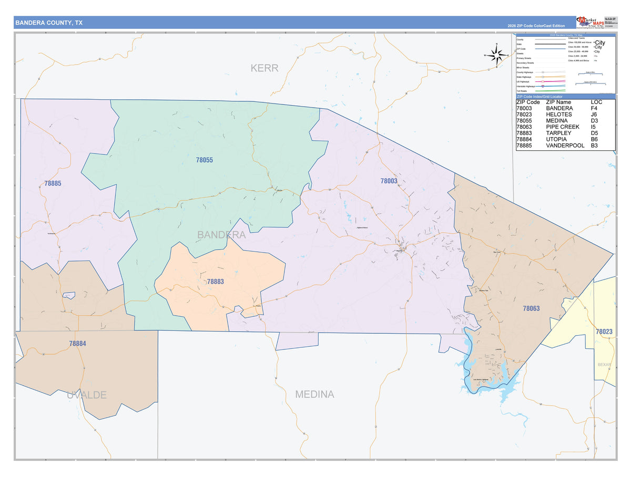Click 78885 in the ZIP index table
This screenshot has height=477, width=631.
click(524, 146)
